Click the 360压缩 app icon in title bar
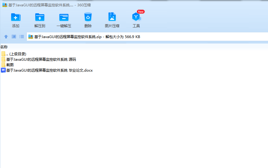The image size is (268, 168). (x=5, y=5)
